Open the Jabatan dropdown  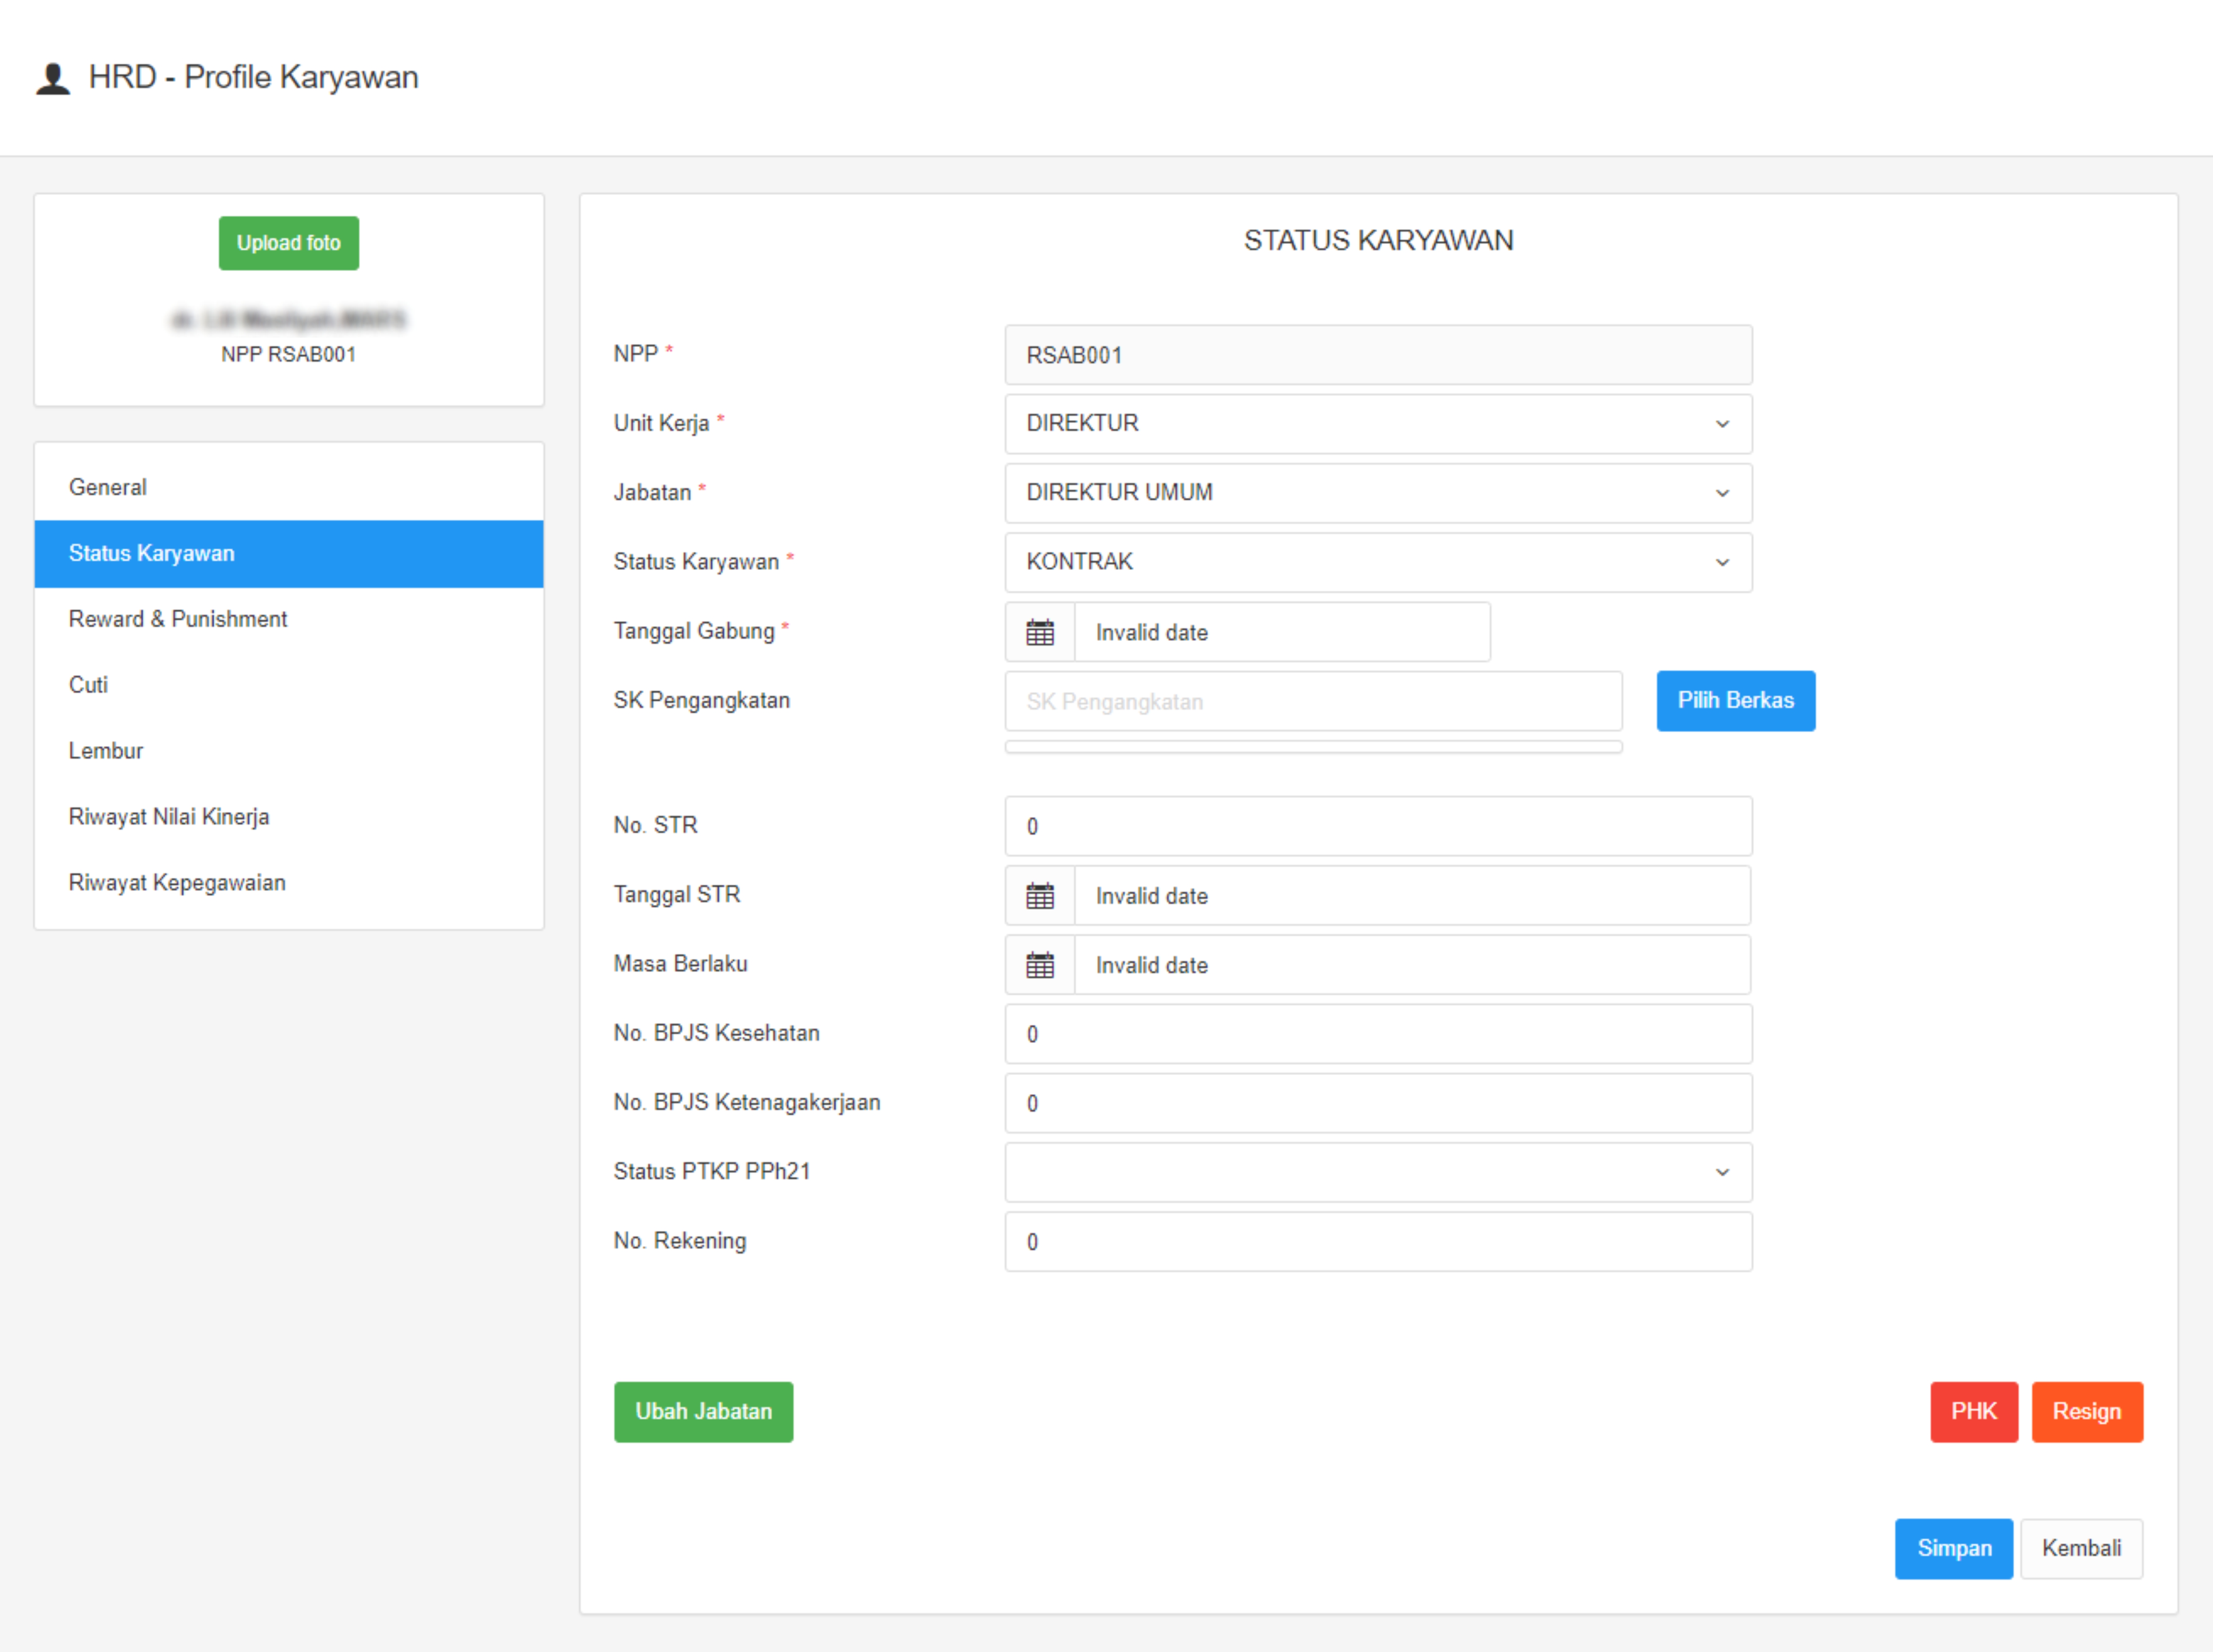pos(1378,492)
